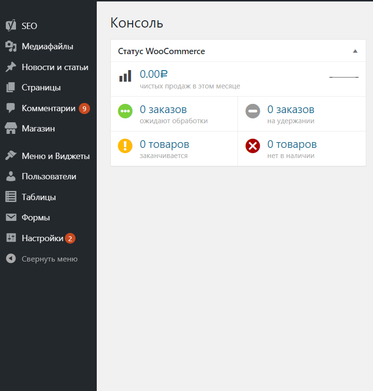This screenshot has height=391, width=373.
Task: Click the red out-of-stock icon
Action: pos(253,146)
